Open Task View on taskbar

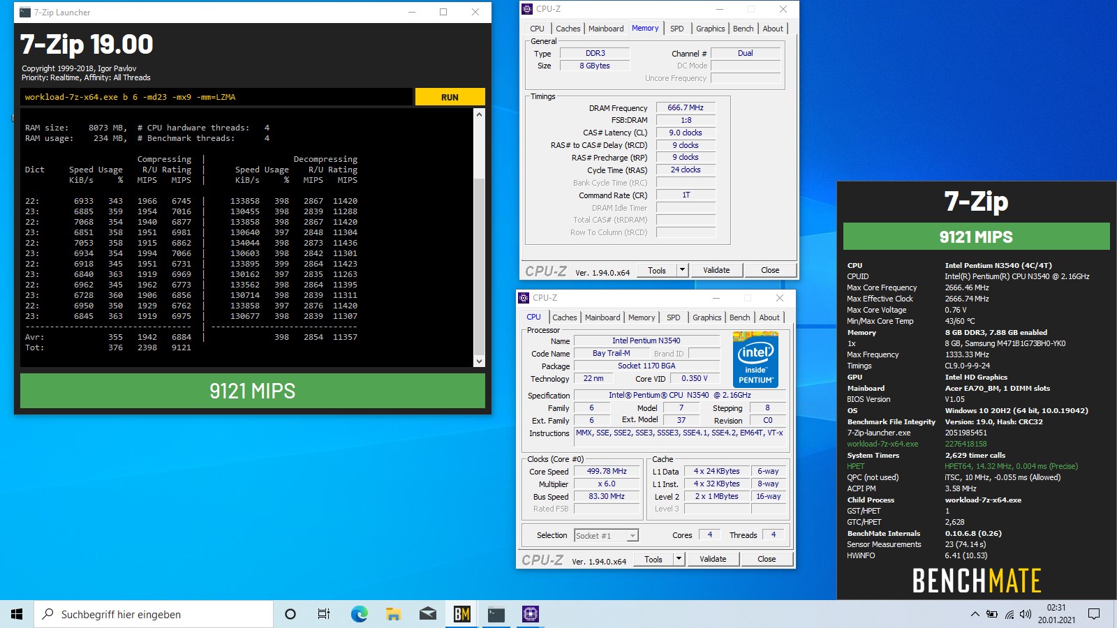click(324, 614)
